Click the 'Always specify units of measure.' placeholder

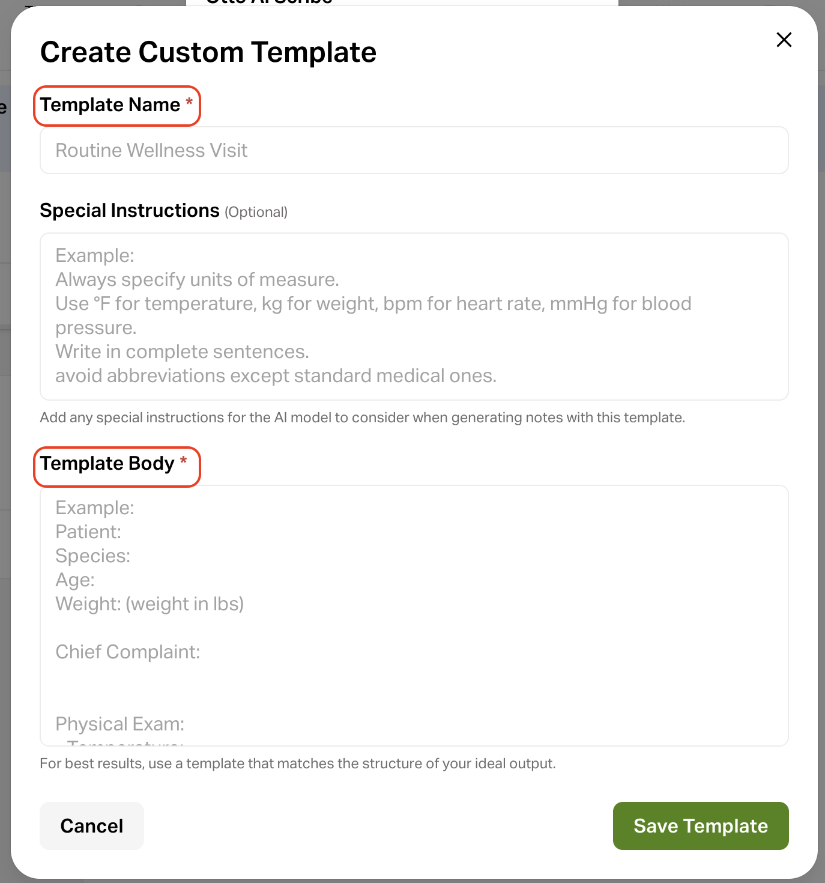pyautogui.click(x=197, y=279)
